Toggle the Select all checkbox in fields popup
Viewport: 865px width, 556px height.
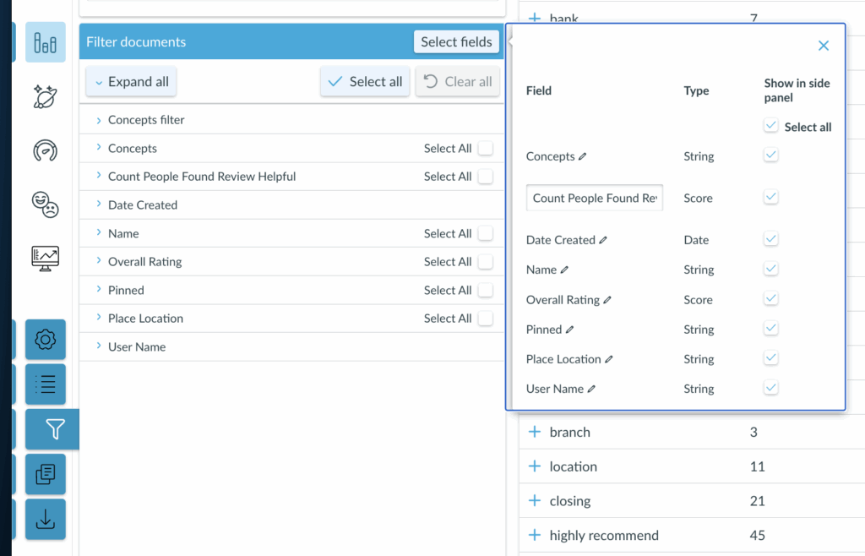point(770,127)
